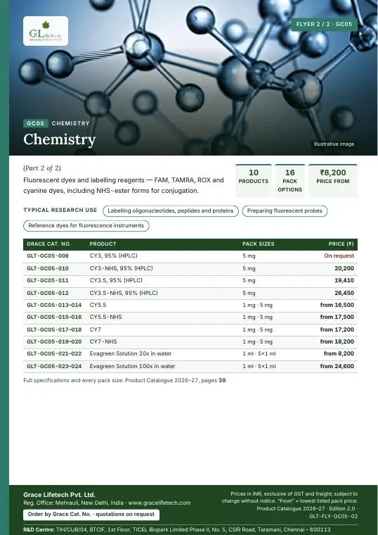Click Evagreen Solution 100x in water
This screenshot has height=535, width=378.
click(x=132, y=366)
